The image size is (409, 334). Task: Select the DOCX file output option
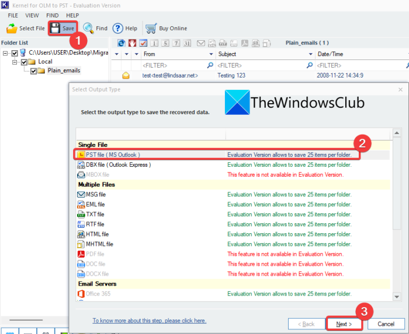233,273
